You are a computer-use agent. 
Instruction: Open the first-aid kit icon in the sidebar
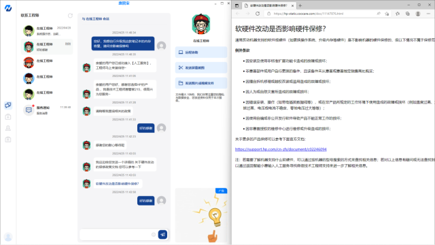pyautogui.click(x=8, y=116)
